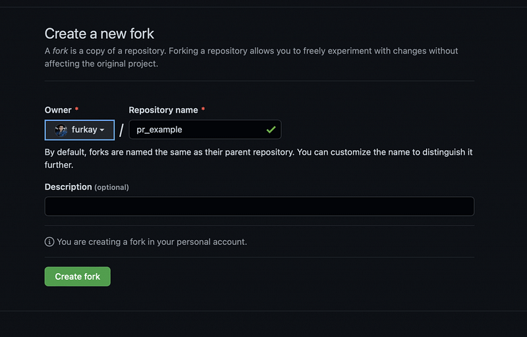Click the "Create a new fork" heading
Image resolution: width=527 pixels, height=337 pixels.
click(99, 33)
